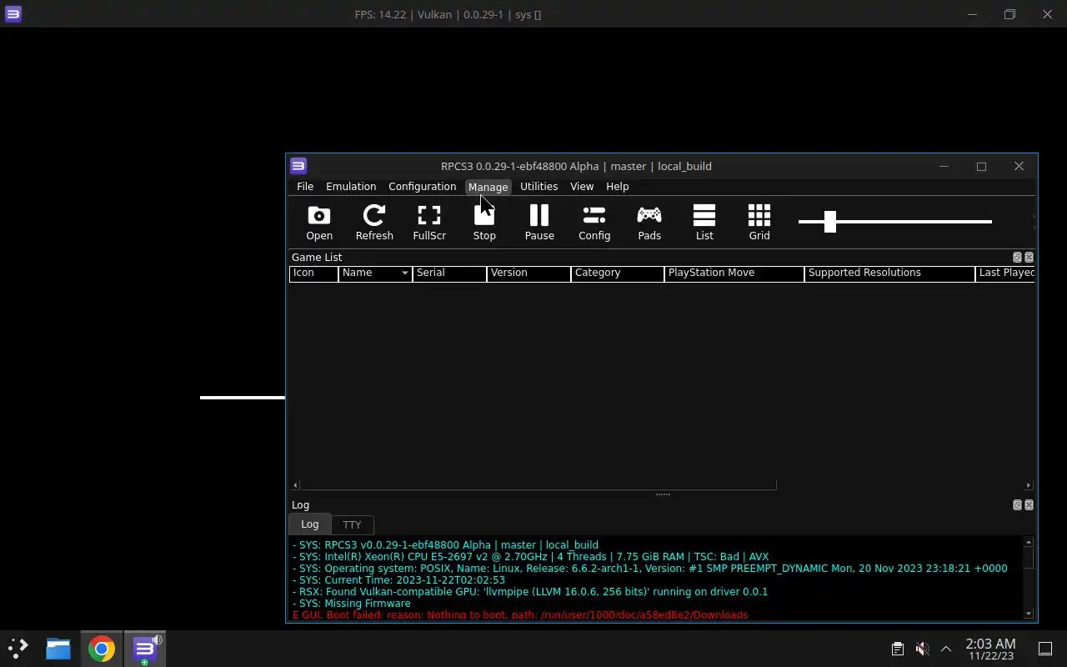Open the View menu
The image size is (1067, 667).
pyautogui.click(x=582, y=187)
